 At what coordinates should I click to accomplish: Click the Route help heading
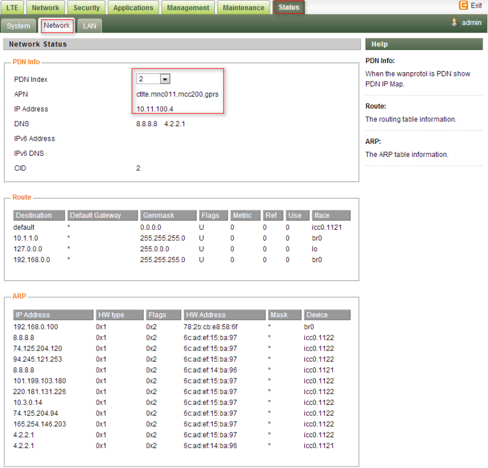376,106
